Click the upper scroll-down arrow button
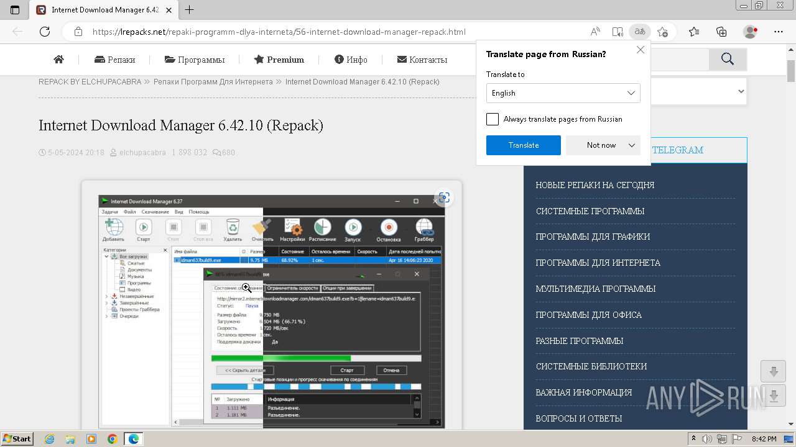 coord(773,371)
